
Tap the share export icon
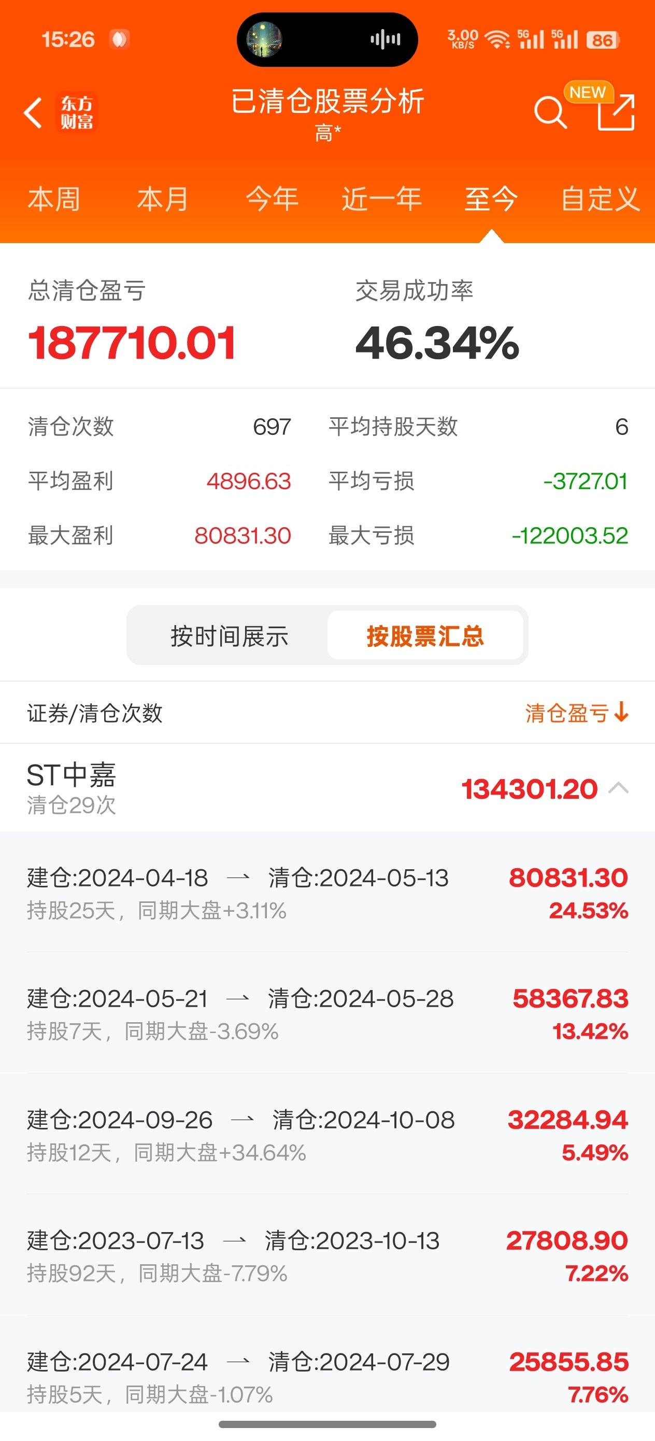(x=616, y=114)
